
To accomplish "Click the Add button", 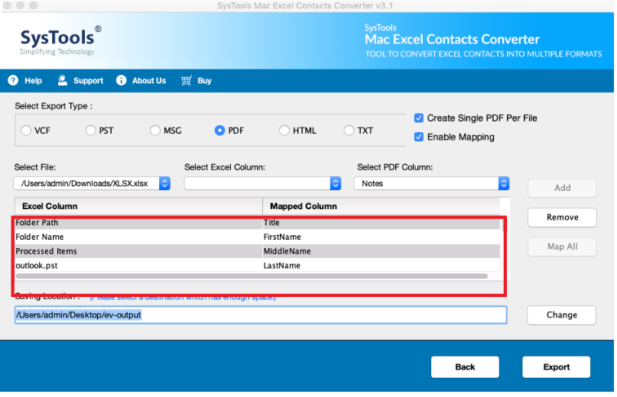I will point(562,189).
